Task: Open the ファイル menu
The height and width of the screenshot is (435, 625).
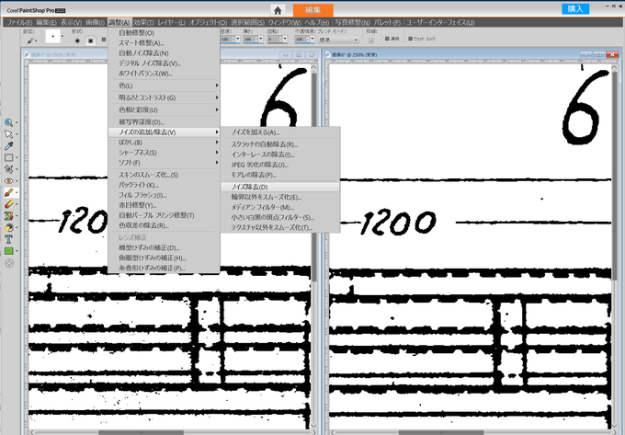Action: click(18, 22)
